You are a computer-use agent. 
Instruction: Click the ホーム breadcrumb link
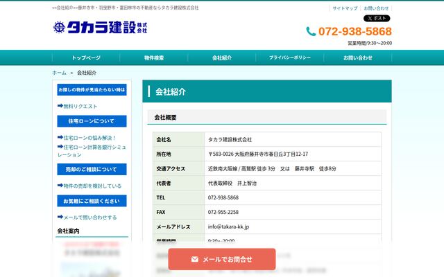(59, 73)
